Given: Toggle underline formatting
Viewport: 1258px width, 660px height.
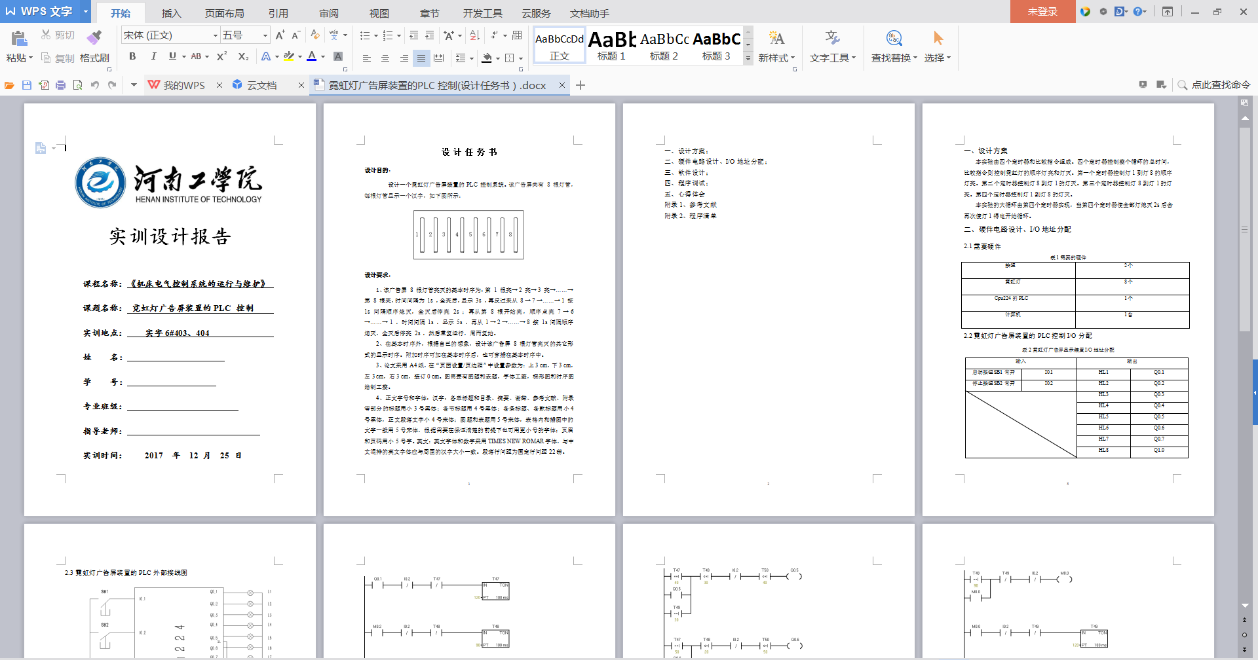Looking at the screenshot, I should [172, 57].
